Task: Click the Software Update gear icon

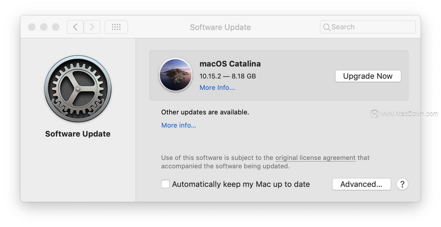Action: (78, 89)
